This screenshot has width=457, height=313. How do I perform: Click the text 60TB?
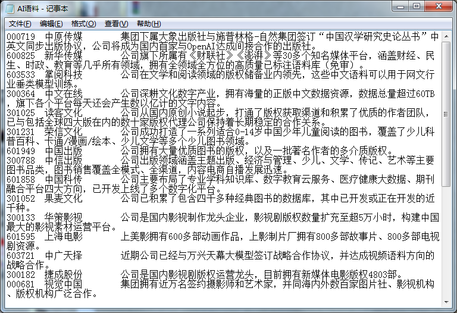tap(425, 94)
